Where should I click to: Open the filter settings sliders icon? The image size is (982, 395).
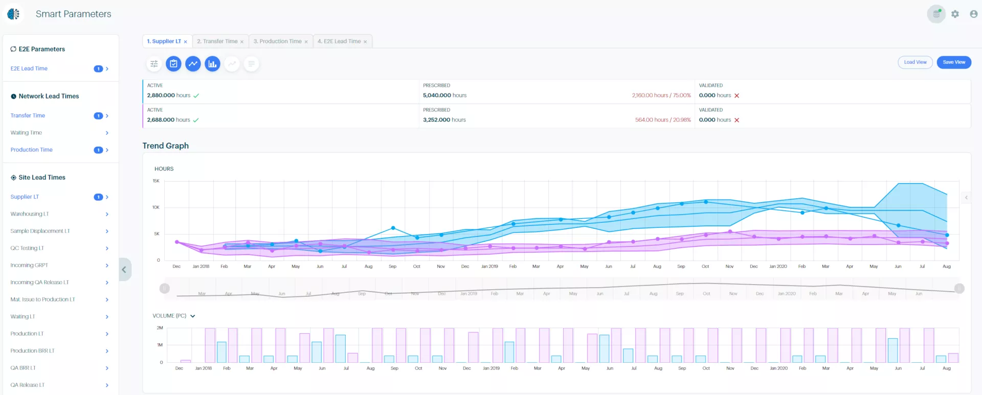pos(154,64)
